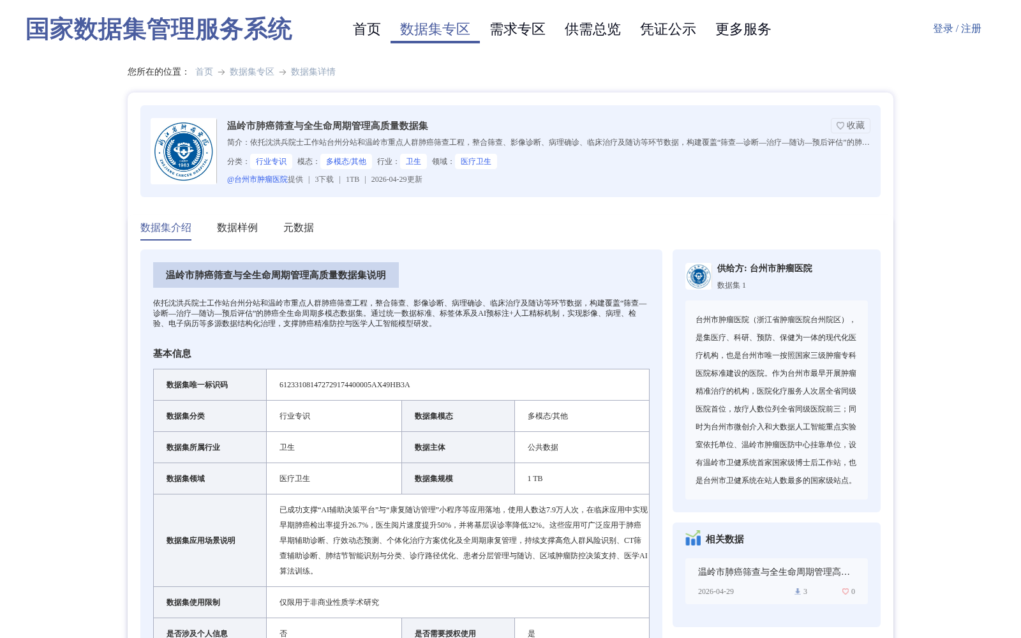1021x638 pixels.
Task: Click the 相关数据 bar chart icon
Action: coord(693,538)
